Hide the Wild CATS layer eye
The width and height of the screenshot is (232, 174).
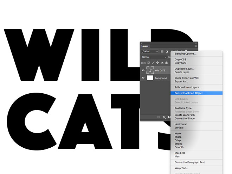point(143,70)
